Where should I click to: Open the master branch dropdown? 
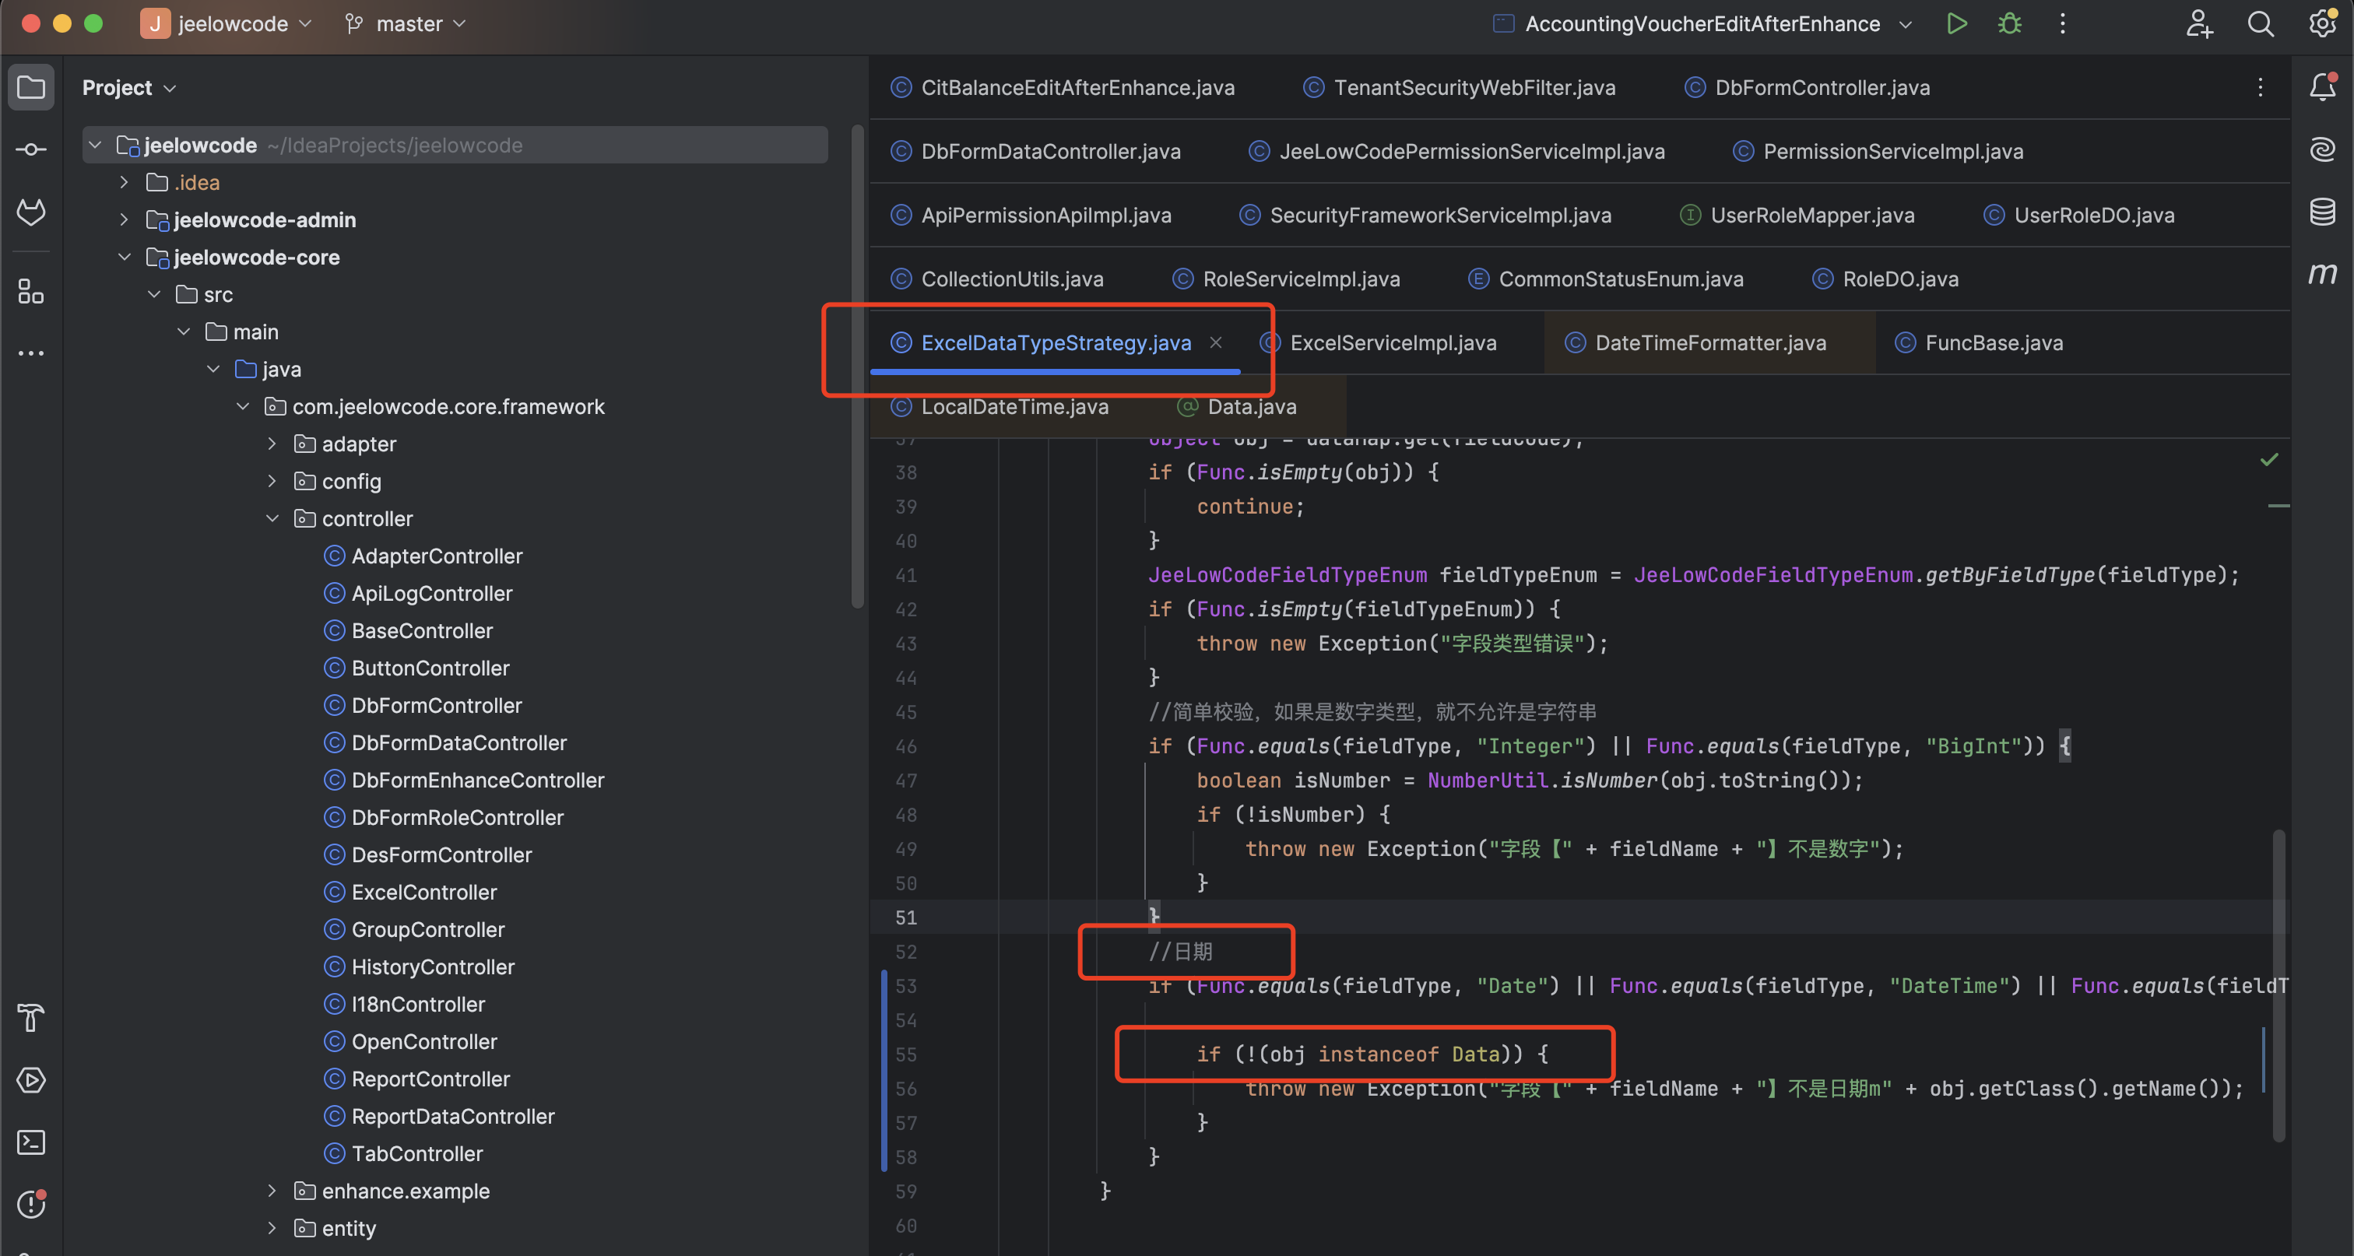tap(408, 24)
